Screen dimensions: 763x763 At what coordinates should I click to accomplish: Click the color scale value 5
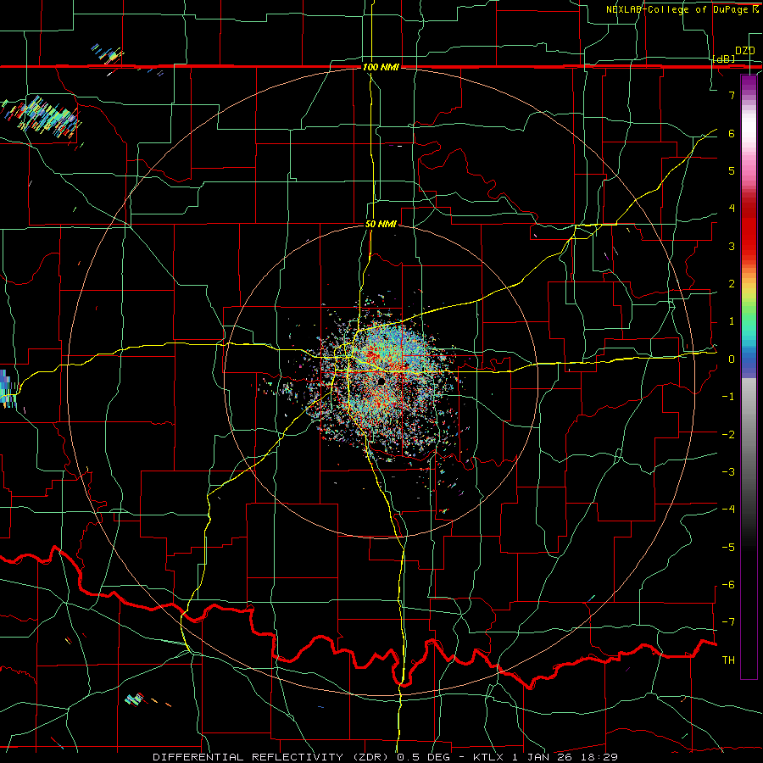tap(732, 170)
